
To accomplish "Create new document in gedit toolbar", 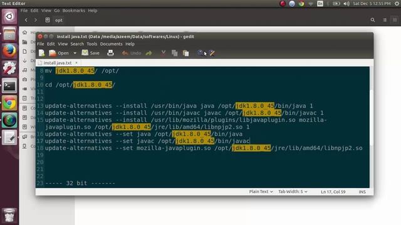I will coord(42,53).
